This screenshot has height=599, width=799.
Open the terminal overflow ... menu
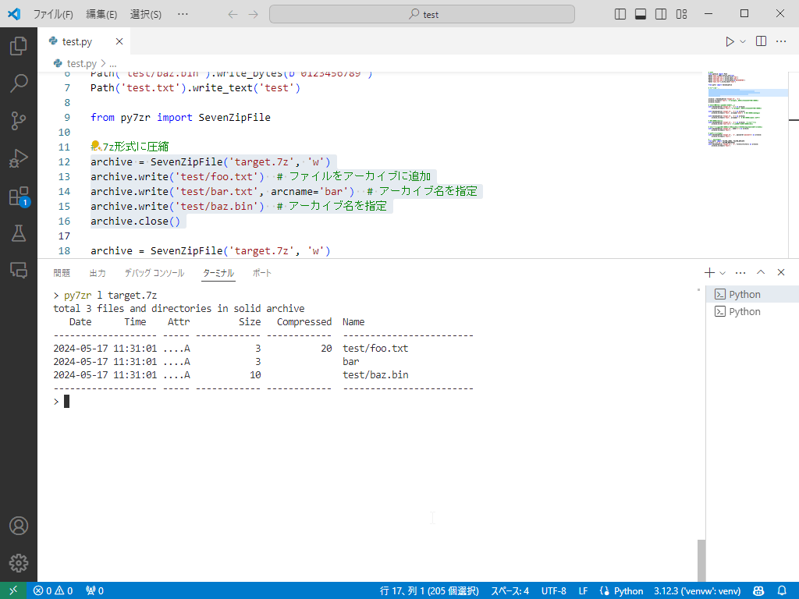tap(740, 272)
